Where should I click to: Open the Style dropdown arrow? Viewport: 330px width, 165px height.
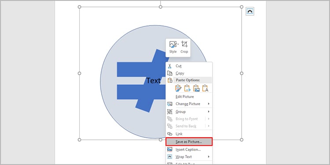click(178, 44)
